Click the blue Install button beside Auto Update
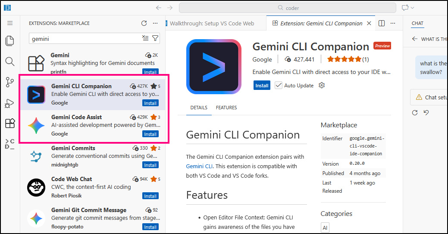This screenshot has height=234, width=448. click(262, 85)
